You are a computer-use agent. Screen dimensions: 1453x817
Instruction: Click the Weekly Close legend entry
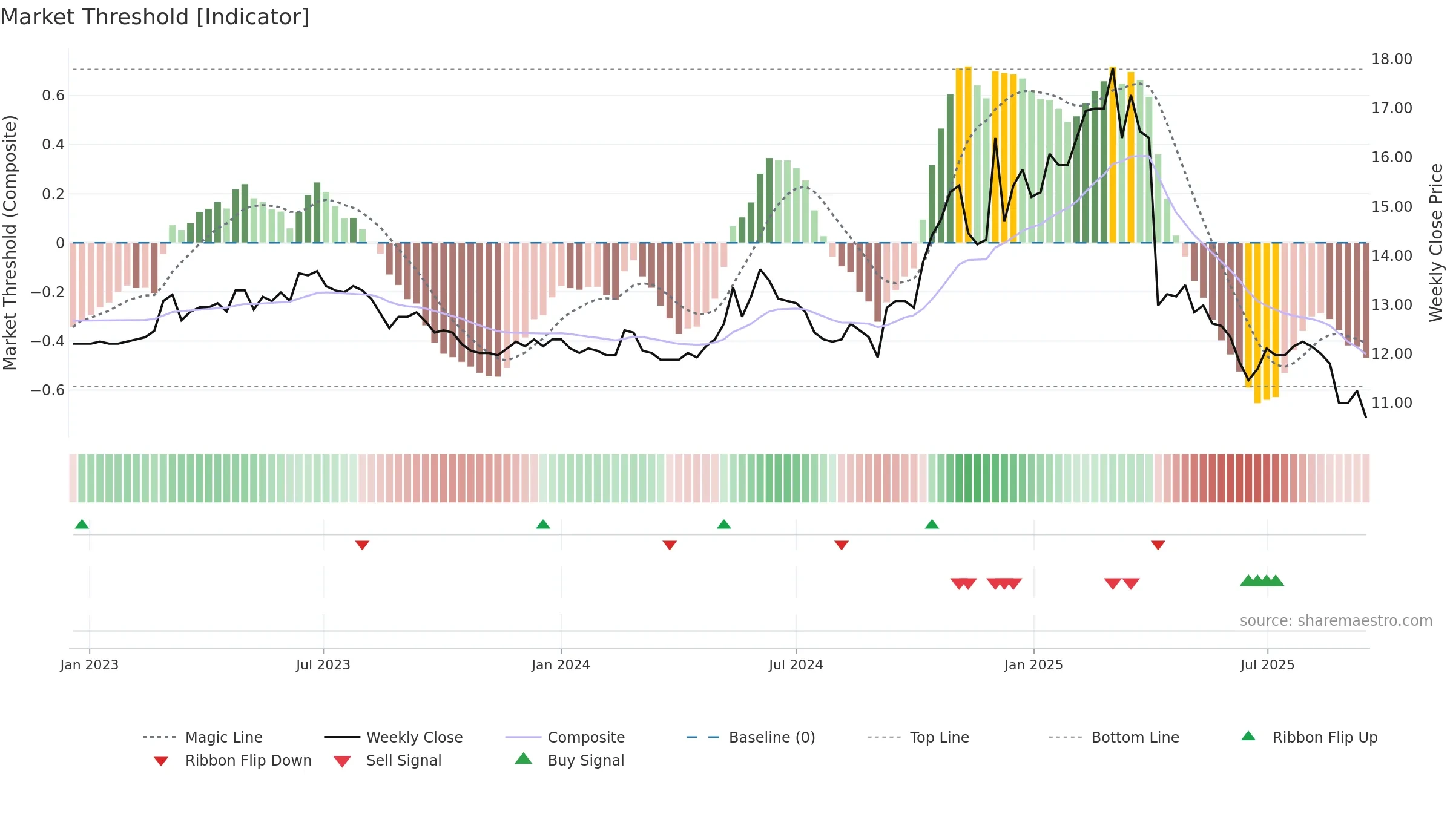[394, 737]
